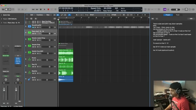Toggle the Note Pads button
The image size is (196, 110).
click(186, 9)
